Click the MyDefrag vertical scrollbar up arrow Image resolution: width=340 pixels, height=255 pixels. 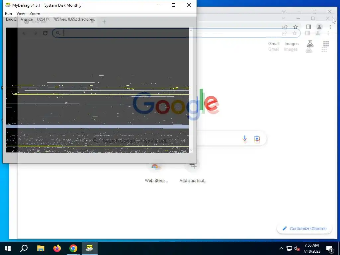click(x=191, y=30)
